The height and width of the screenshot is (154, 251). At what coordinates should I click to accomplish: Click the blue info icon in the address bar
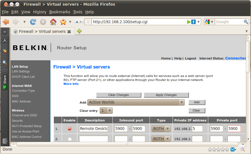click(193, 22)
